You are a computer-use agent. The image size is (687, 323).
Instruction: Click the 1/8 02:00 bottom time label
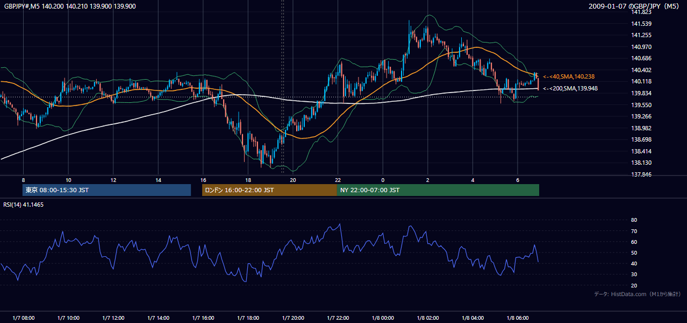428,318
